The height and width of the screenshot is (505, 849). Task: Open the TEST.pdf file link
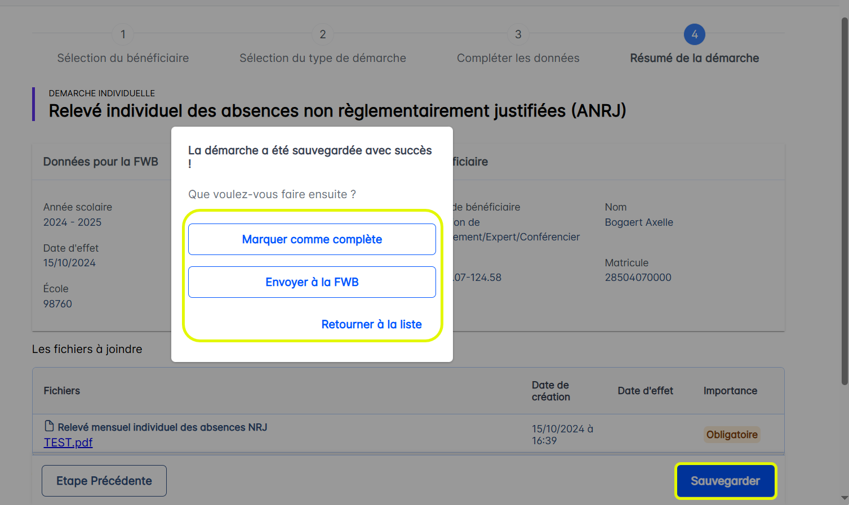click(x=68, y=443)
